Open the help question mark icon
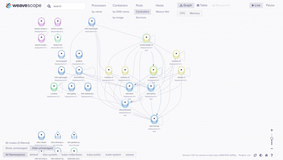 click(x=272, y=155)
